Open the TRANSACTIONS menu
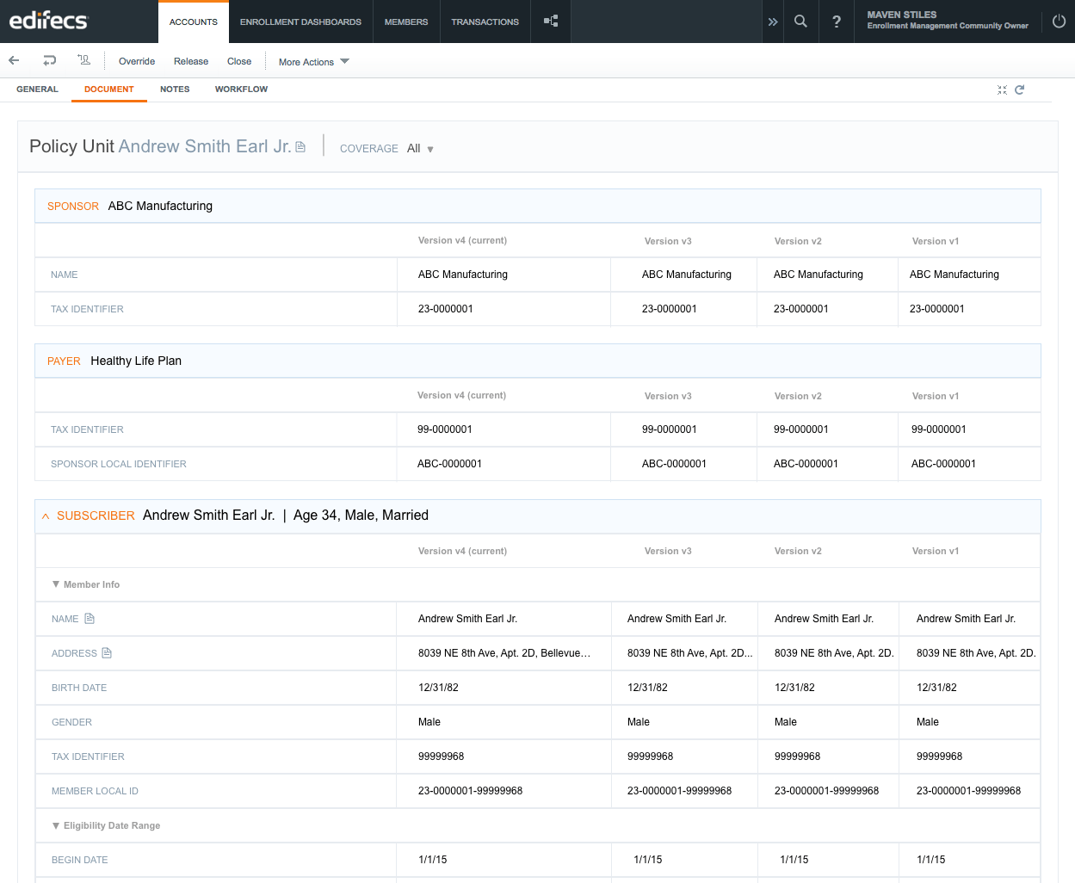This screenshot has height=883, width=1075. (485, 22)
